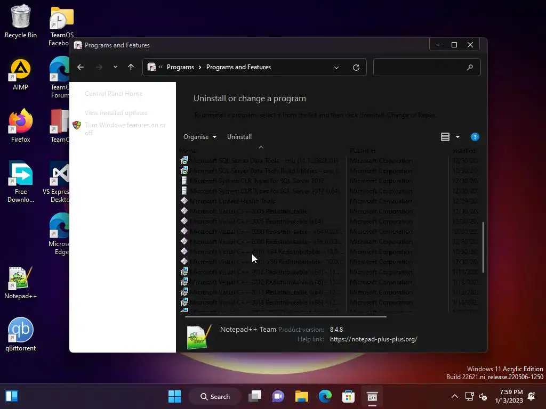Viewport: 546px width, 409px height.
Task: Expand the address bar history dropdown
Action: coord(336,68)
